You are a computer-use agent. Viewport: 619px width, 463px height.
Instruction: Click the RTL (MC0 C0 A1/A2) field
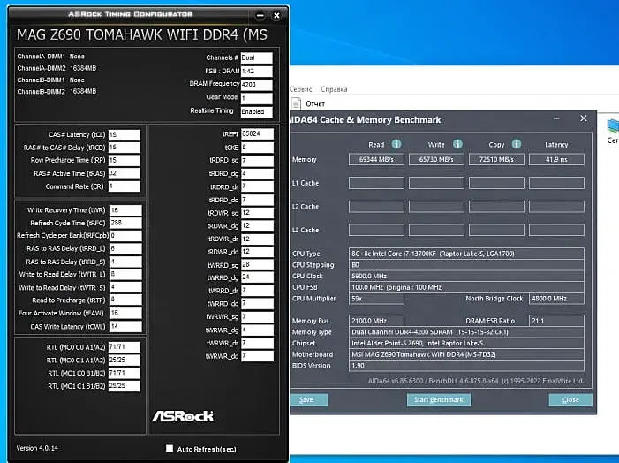pyautogui.click(x=124, y=347)
